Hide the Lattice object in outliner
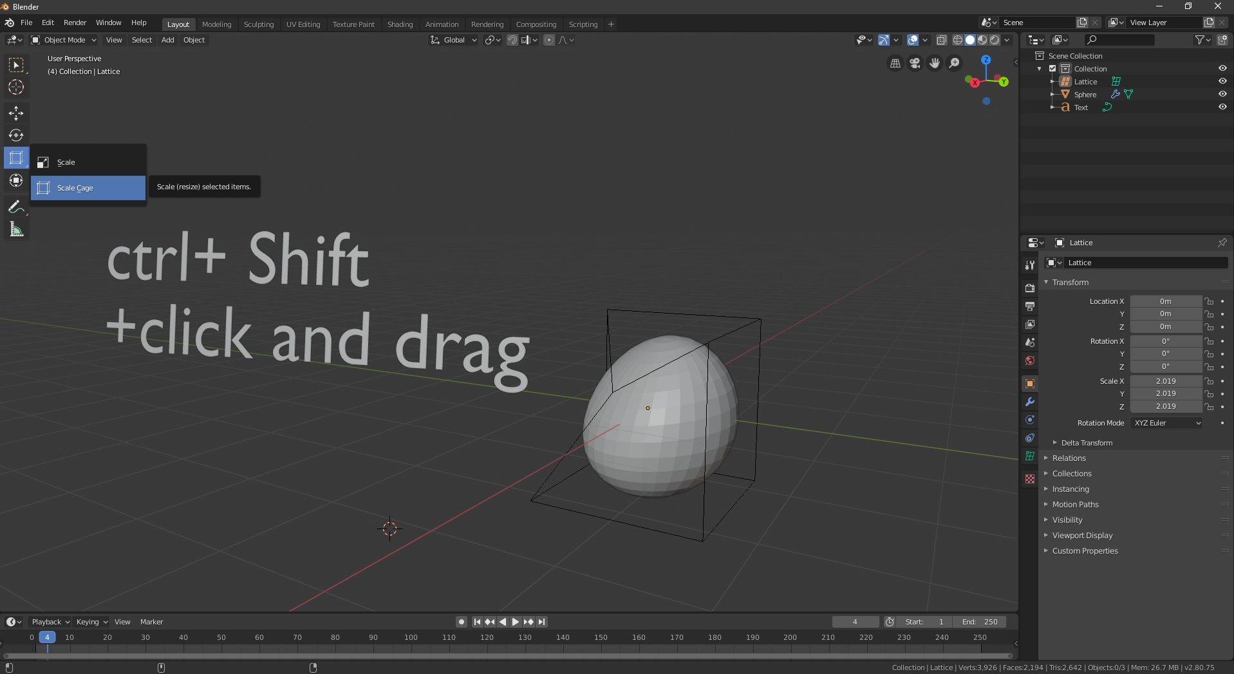1234x674 pixels. (x=1222, y=81)
